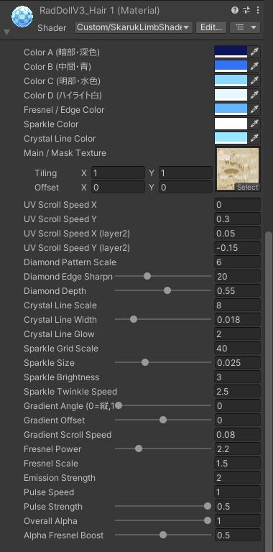Click Select on the Main / Mask Texture

point(247,188)
